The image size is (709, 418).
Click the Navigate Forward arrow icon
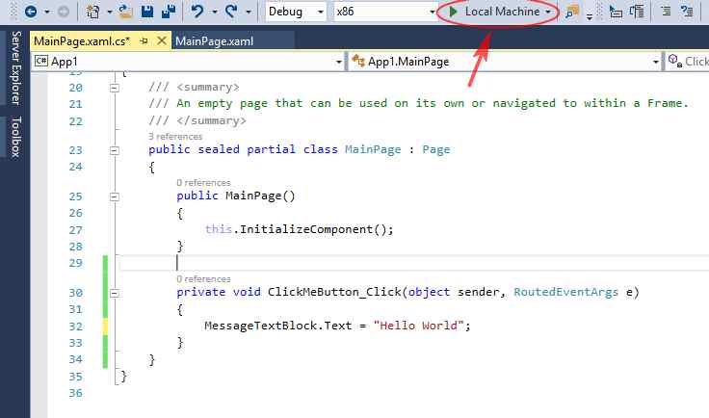(x=64, y=12)
